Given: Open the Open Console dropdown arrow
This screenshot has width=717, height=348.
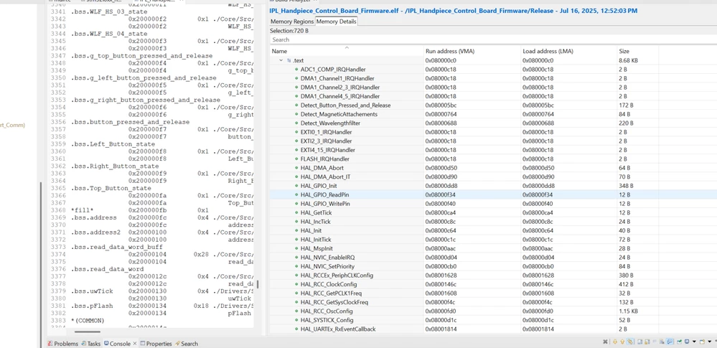Looking at the screenshot, I should [x=710, y=342].
